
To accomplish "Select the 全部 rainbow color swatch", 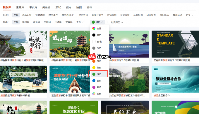I will pyautogui.click(x=94, y=29).
